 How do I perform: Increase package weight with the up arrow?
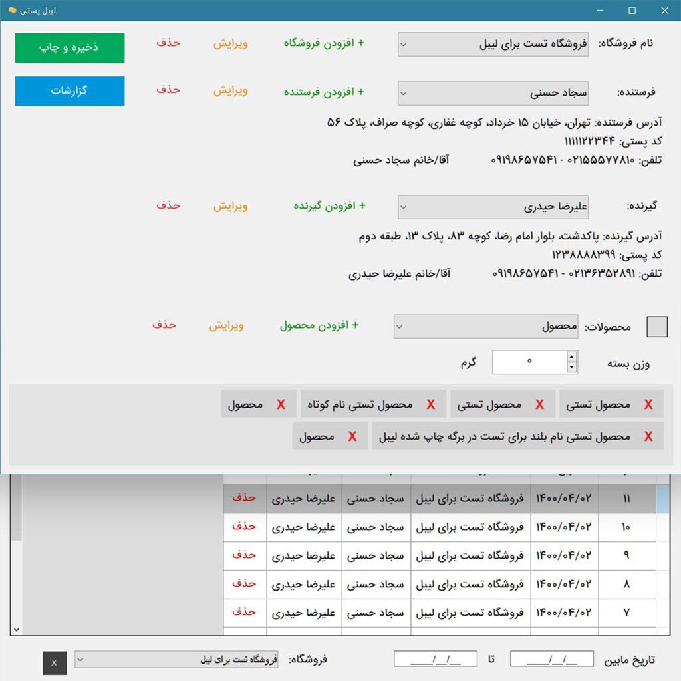pyautogui.click(x=571, y=358)
